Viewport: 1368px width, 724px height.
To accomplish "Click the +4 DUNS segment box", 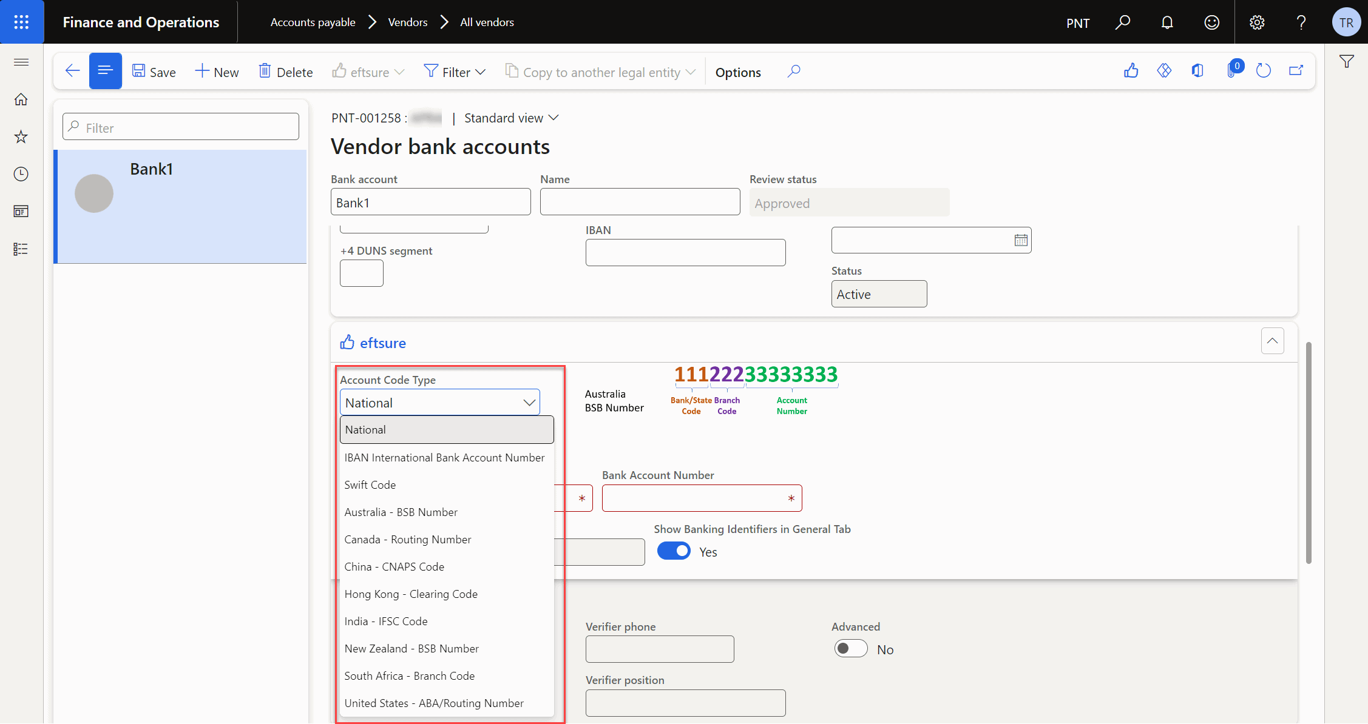I will click(x=362, y=273).
